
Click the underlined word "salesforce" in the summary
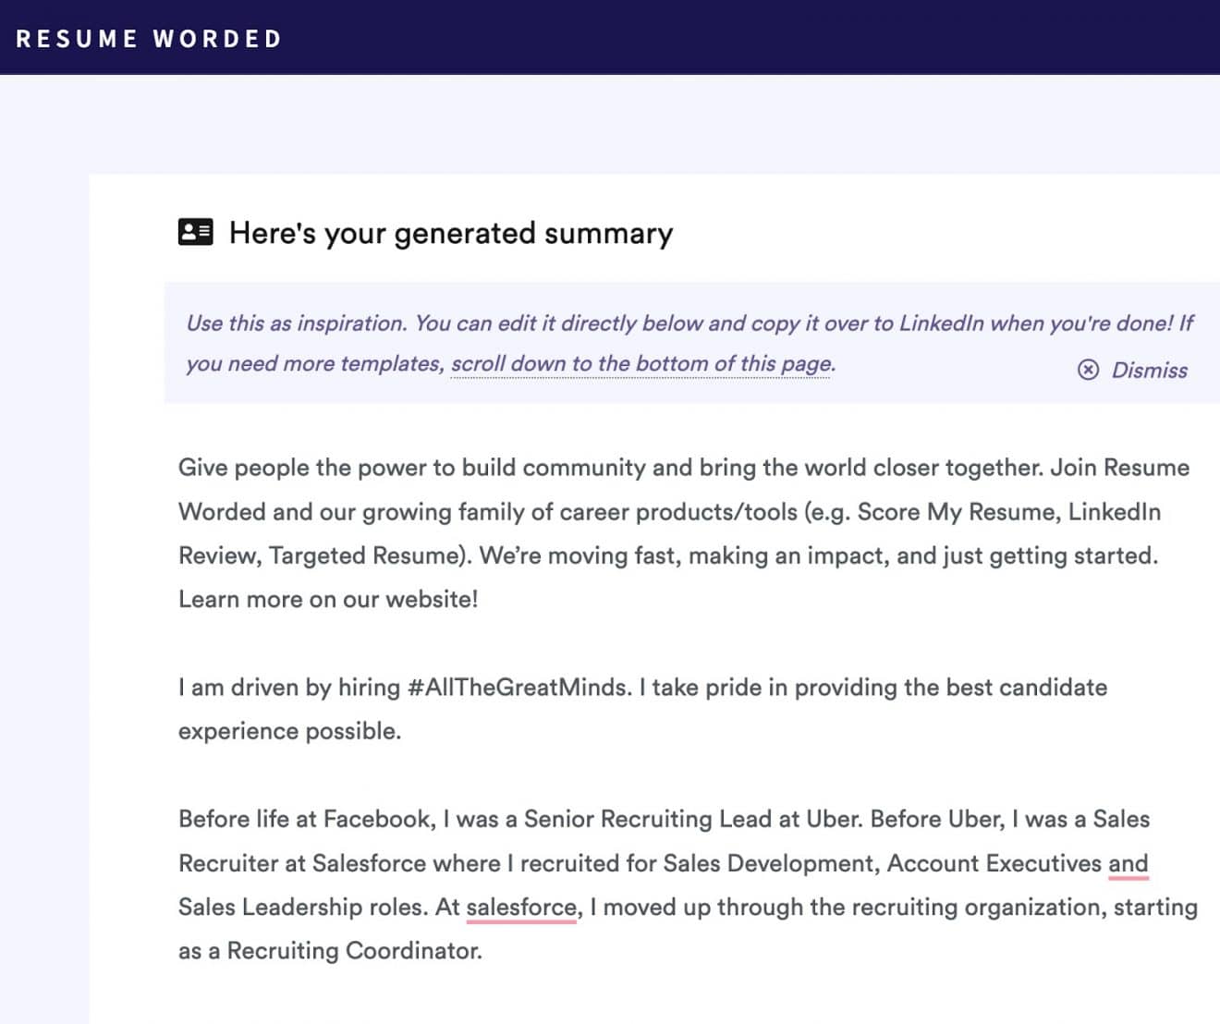pyautogui.click(x=520, y=908)
